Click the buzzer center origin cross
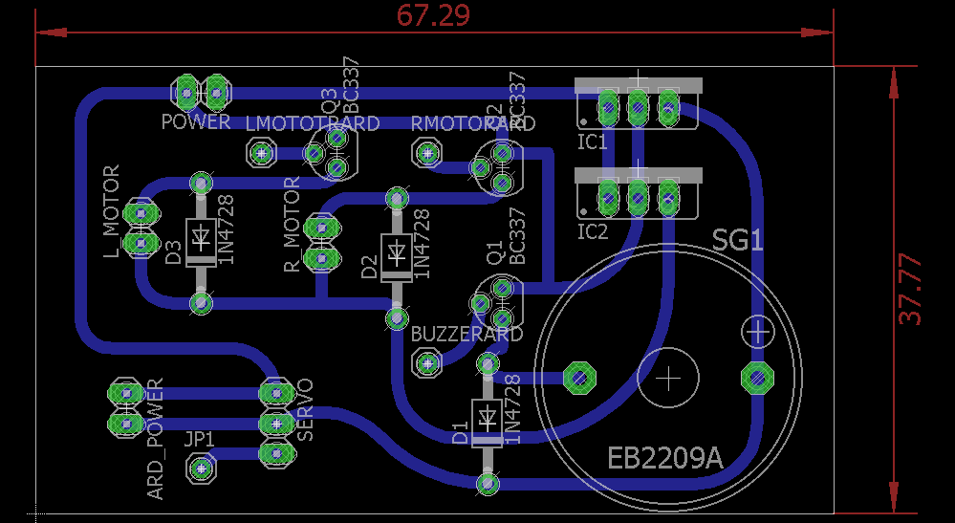The image size is (955, 523). [x=669, y=378]
